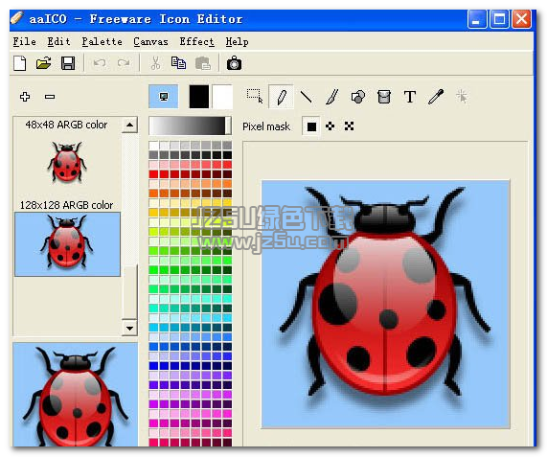Choose the Line tool
Viewport: 547px width, 457px height.
pos(306,97)
